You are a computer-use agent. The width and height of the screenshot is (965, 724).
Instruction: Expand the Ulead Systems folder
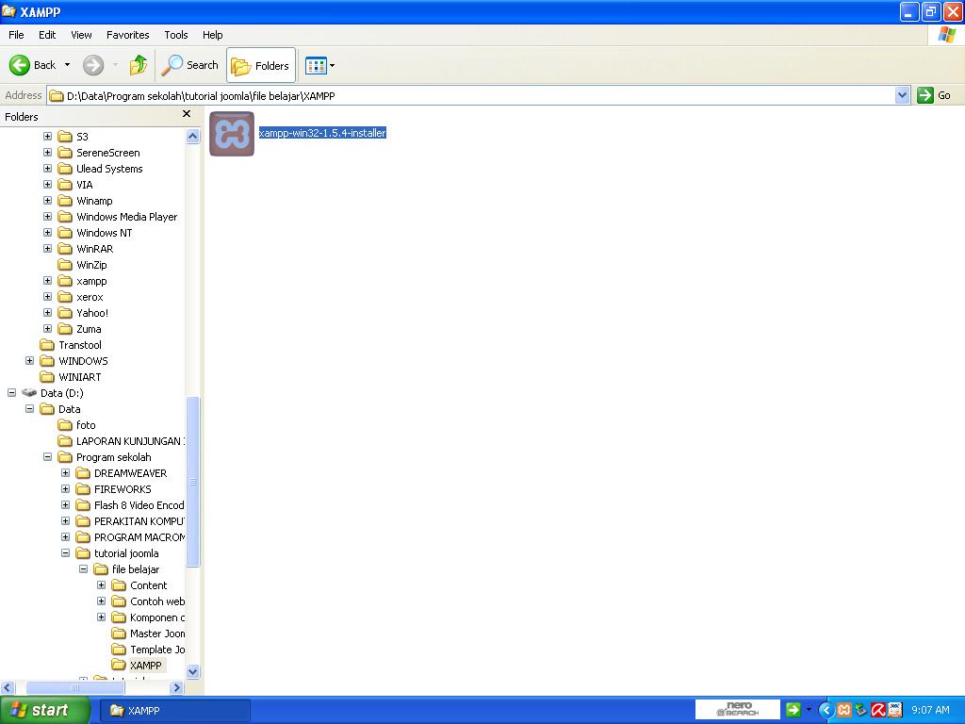click(47, 168)
